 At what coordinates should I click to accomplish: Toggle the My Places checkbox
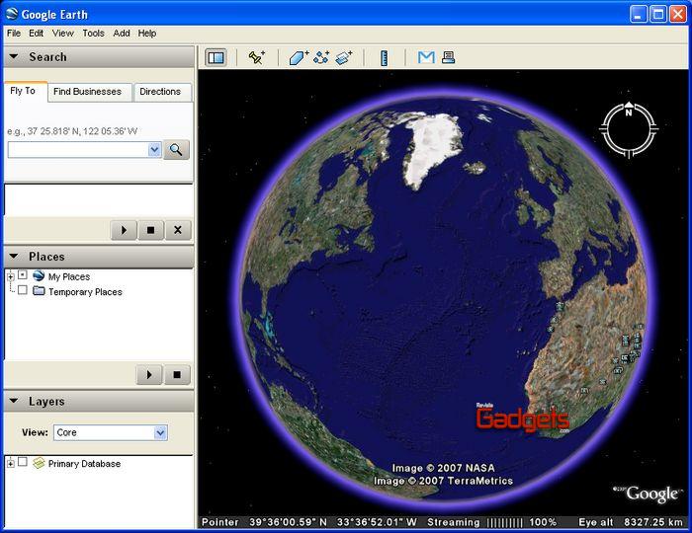tap(23, 275)
